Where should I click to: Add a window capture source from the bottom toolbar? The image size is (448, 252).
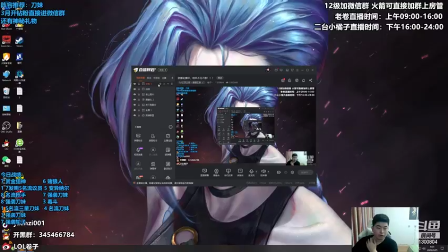tap(228, 172)
